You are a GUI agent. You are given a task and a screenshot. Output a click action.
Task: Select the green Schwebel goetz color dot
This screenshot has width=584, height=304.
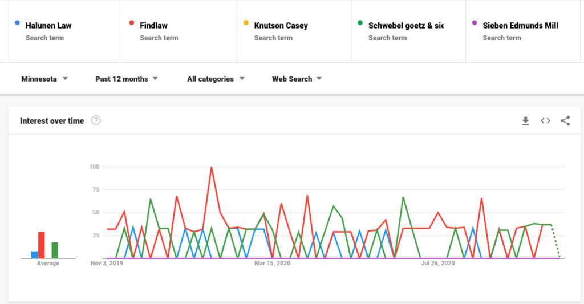[360, 23]
